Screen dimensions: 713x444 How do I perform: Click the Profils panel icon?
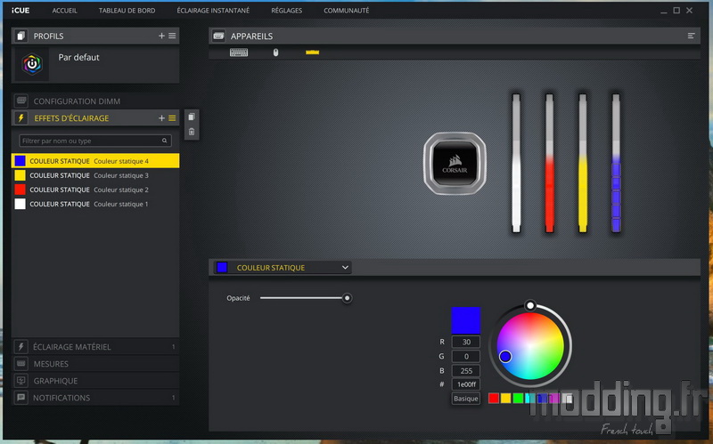point(20,36)
